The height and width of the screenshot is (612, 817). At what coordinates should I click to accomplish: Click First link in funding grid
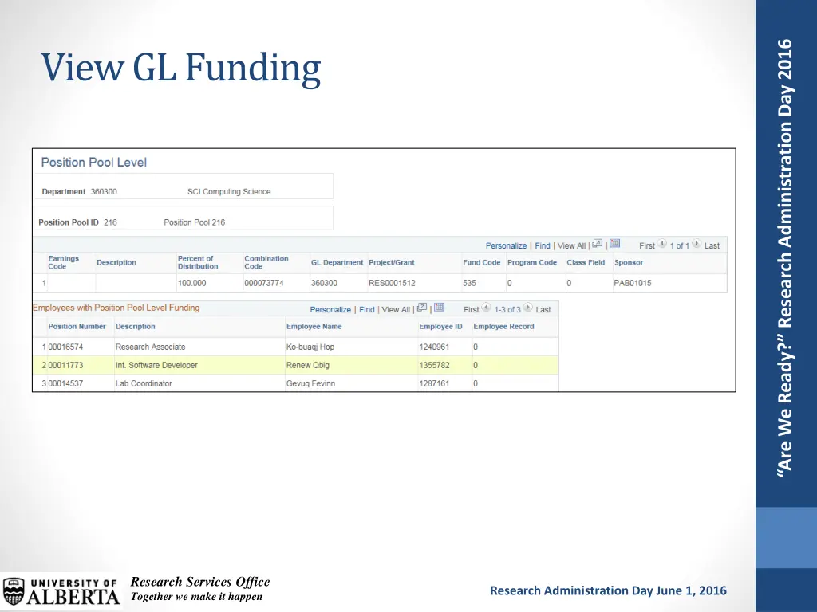point(646,245)
